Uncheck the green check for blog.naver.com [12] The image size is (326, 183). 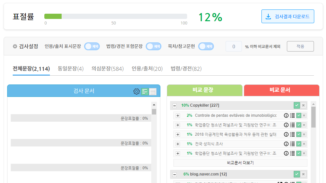click(297, 174)
